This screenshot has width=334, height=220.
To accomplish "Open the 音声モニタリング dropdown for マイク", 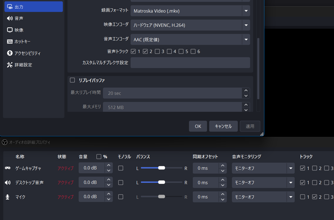I will (263, 196).
